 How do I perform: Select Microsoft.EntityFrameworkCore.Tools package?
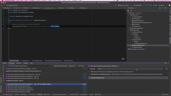click(x=46, y=86)
